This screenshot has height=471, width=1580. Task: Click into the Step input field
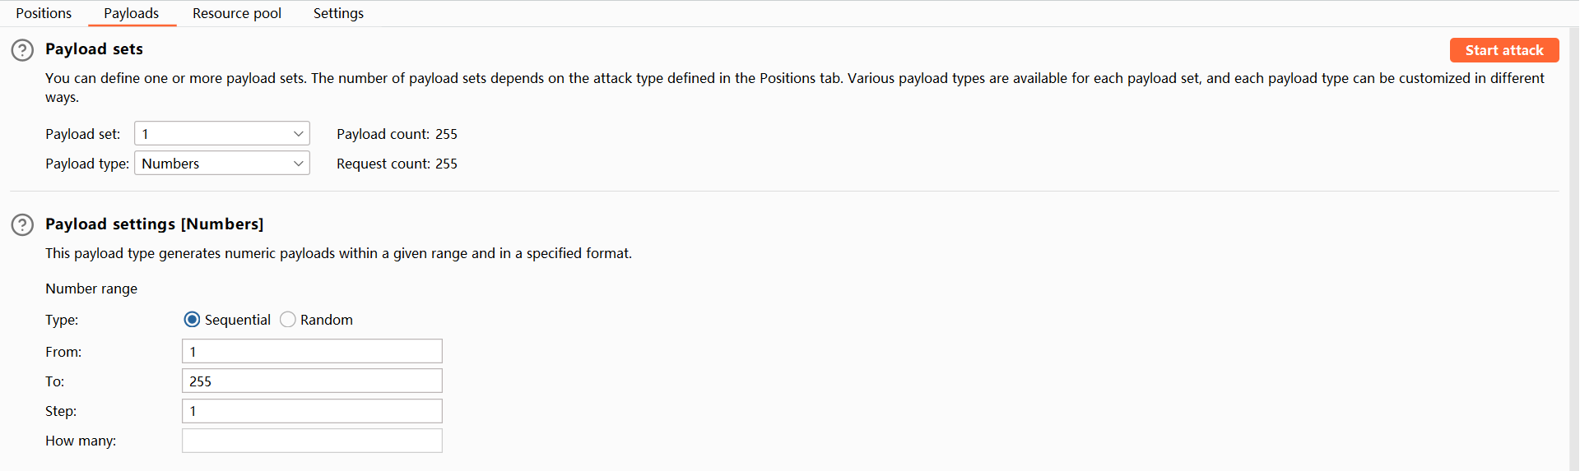312,411
